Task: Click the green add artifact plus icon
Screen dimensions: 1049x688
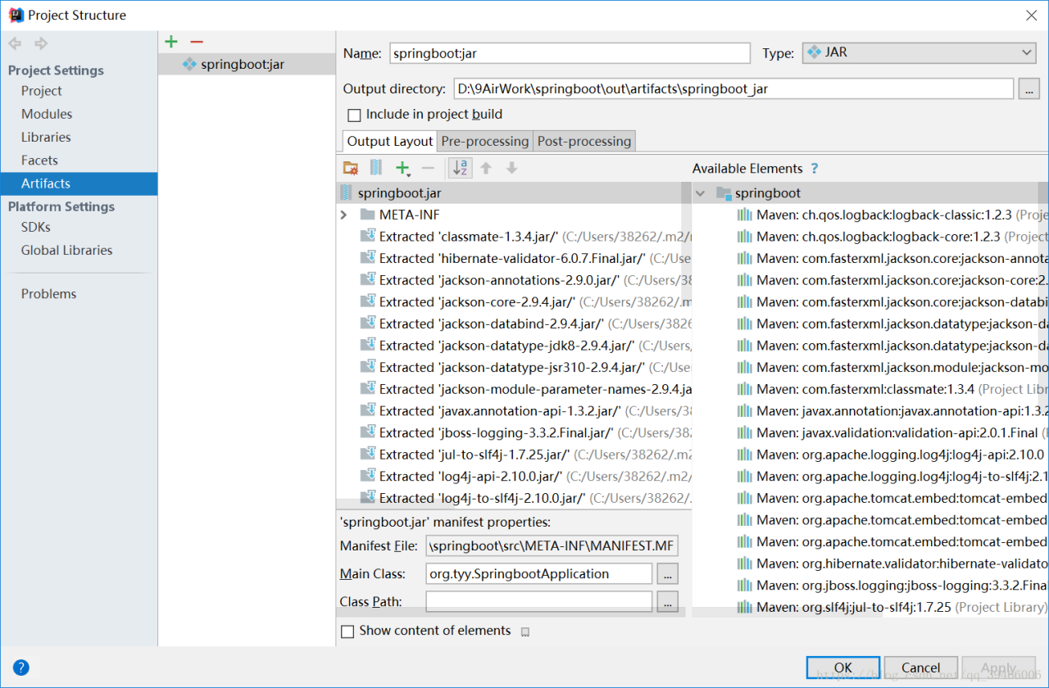Action: 170,42
